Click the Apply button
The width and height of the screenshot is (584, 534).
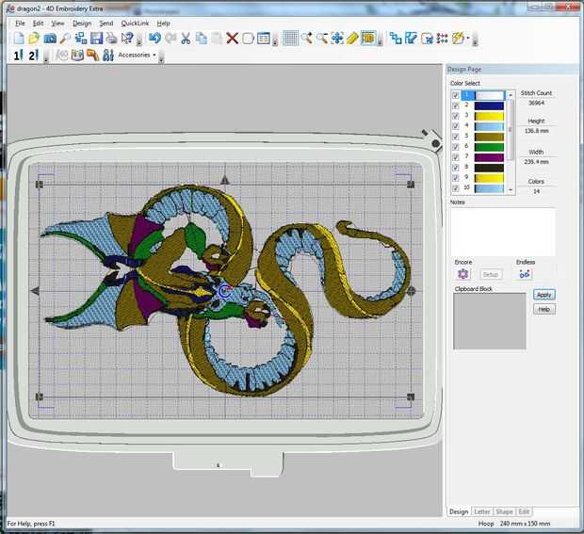(x=543, y=295)
